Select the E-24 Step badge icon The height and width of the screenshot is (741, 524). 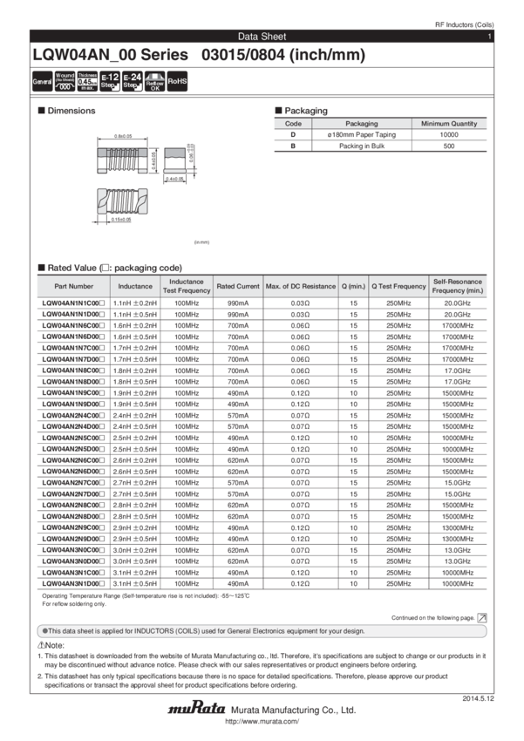(x=133, y=81)
